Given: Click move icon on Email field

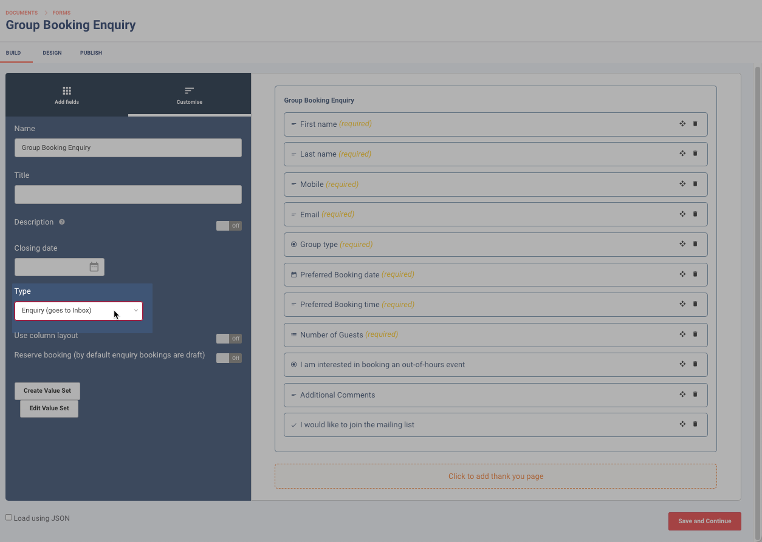Looking at the screenshot, I should pyautogui.click(x=682, y=214).
